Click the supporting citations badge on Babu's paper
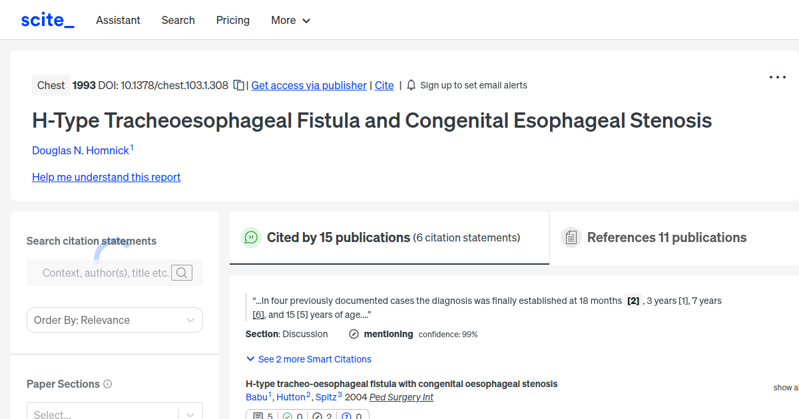 pyautogui.click(x=288, y=416)
